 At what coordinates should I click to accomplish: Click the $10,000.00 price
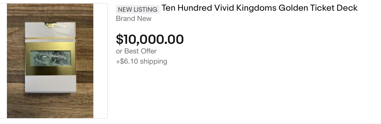(x=150, y=39)
